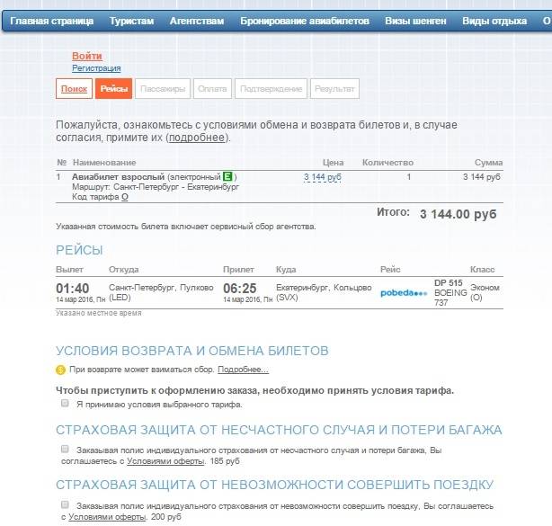The width and height of the screenshot is (552, 526).
Task: Open Главная страница menu item
Action: tap(52, 21)
